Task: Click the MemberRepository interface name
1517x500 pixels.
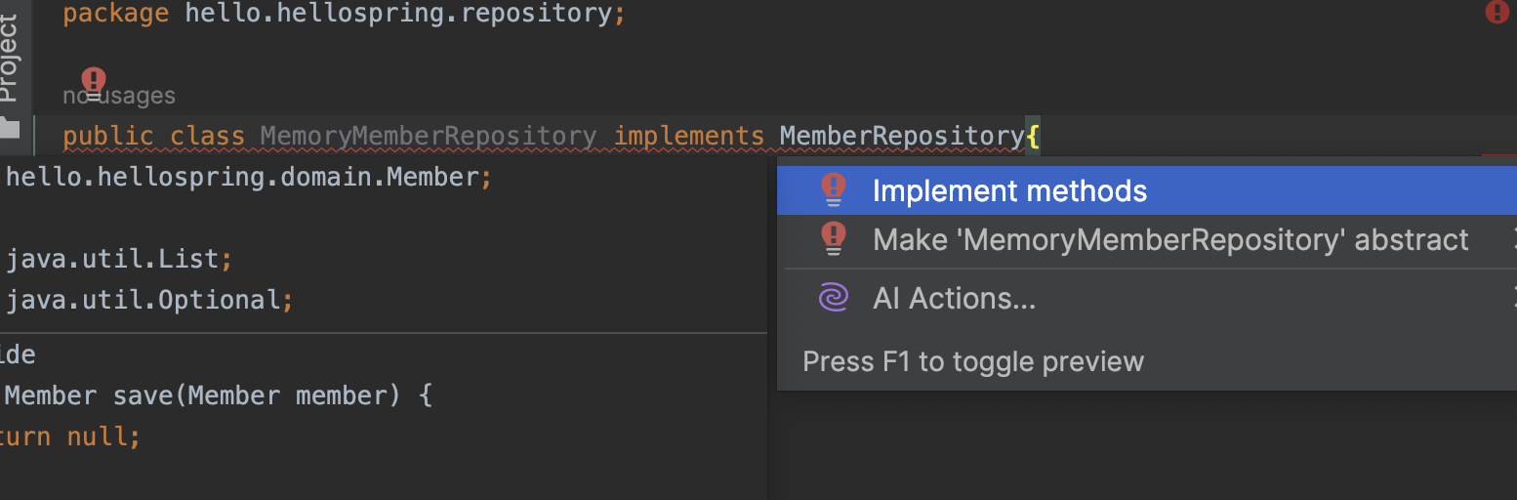Action: pos(901,136)
